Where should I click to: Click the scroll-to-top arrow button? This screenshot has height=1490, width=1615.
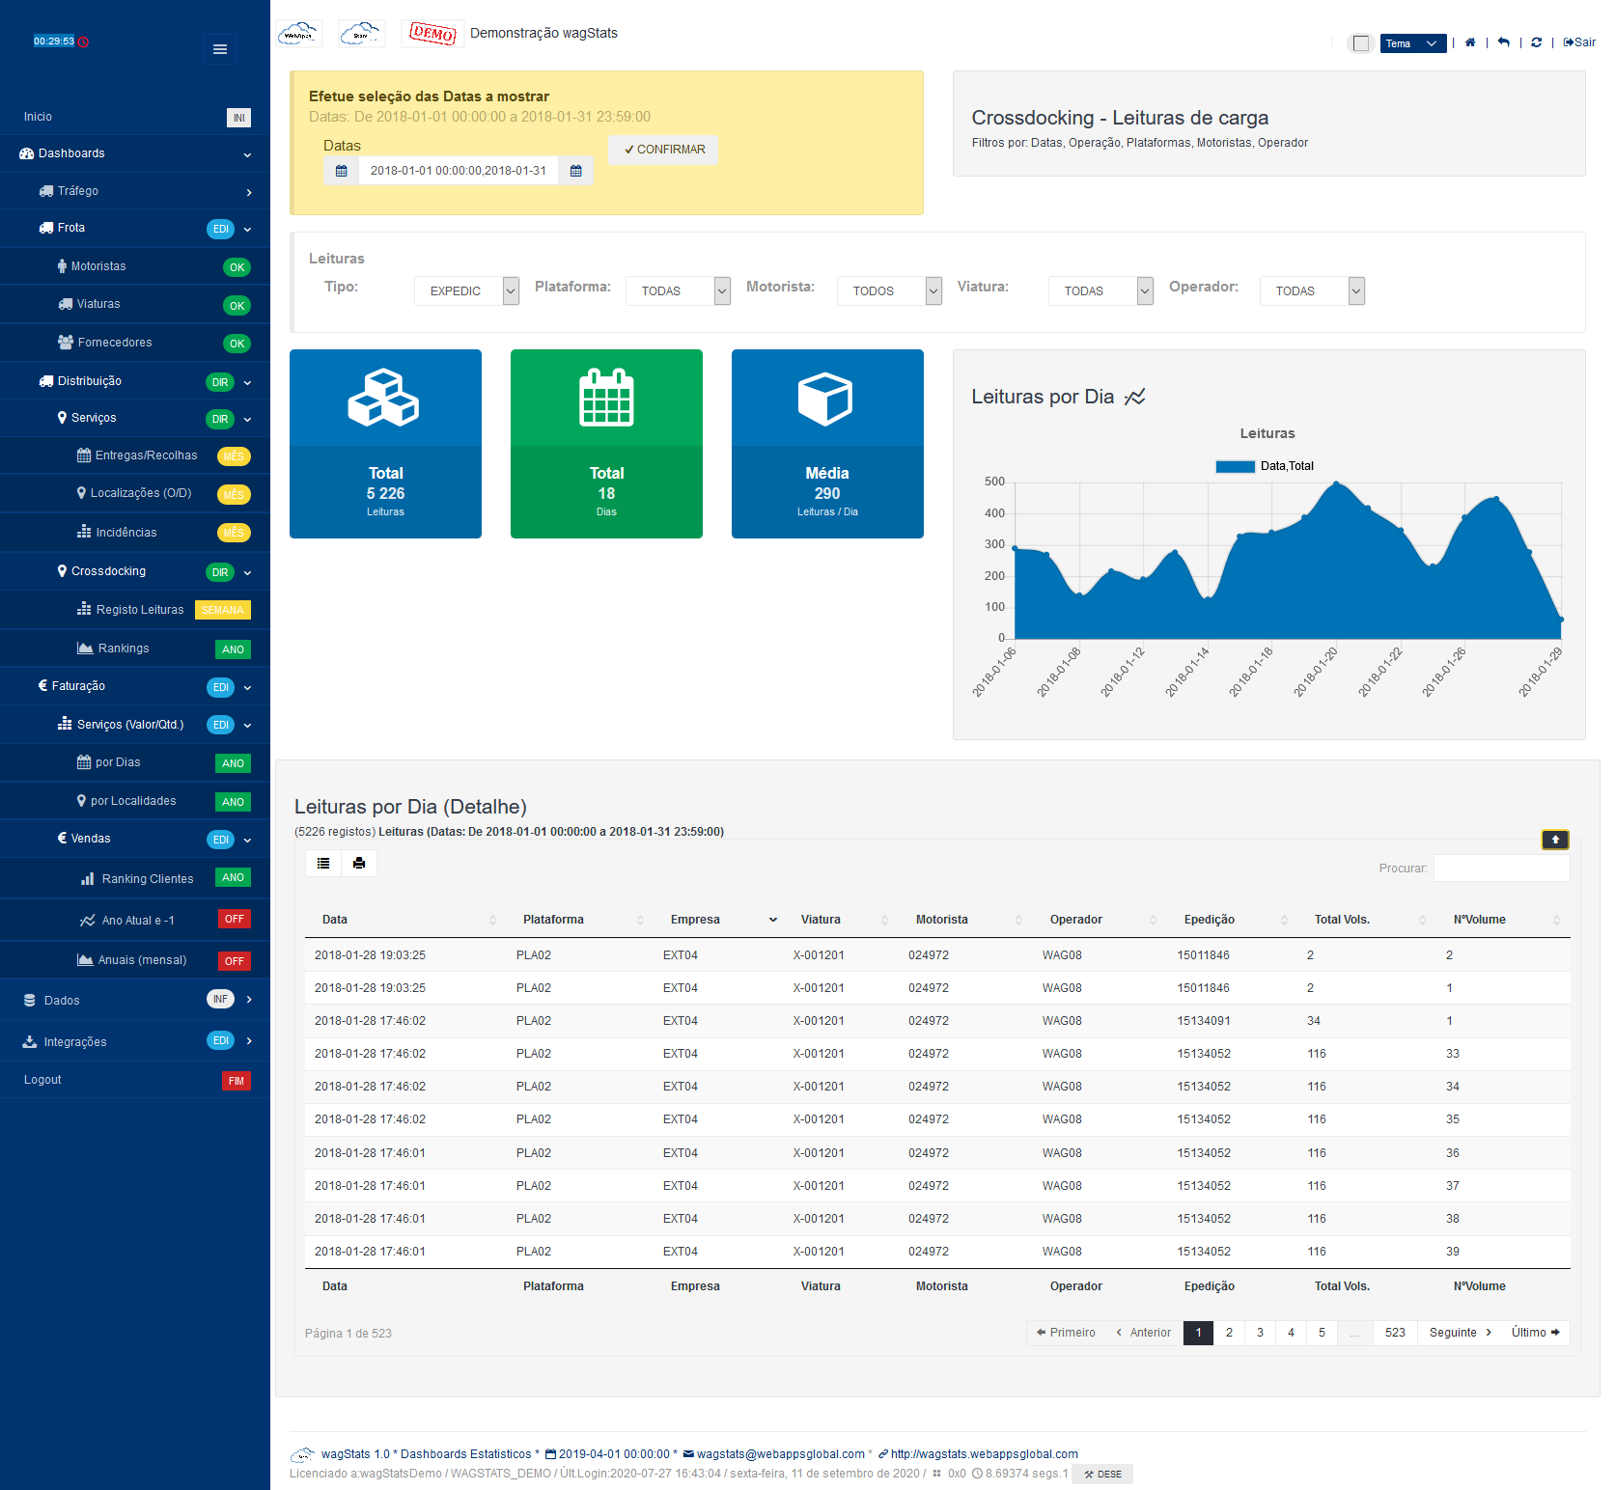(x=1555, y=840)
